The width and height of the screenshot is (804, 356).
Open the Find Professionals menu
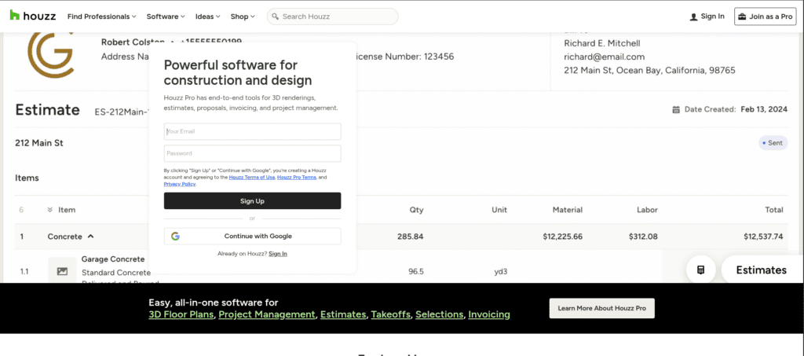click(101, 17)
